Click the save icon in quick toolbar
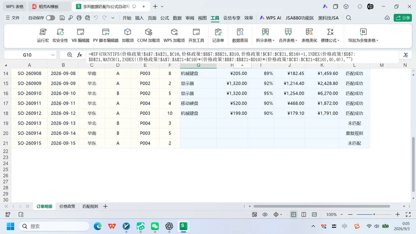 pyautogui.click(x=62, y=18)
